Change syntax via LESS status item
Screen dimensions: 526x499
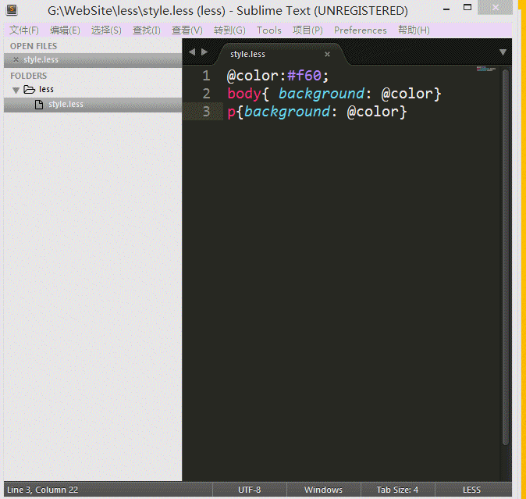coord(471,490)
